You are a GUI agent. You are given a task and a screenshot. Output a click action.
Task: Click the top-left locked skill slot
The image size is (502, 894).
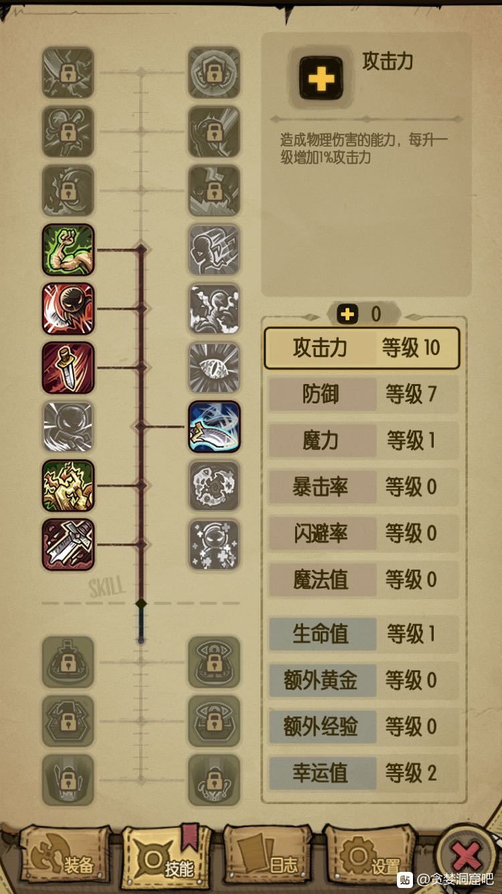click(x=68, y=73)
